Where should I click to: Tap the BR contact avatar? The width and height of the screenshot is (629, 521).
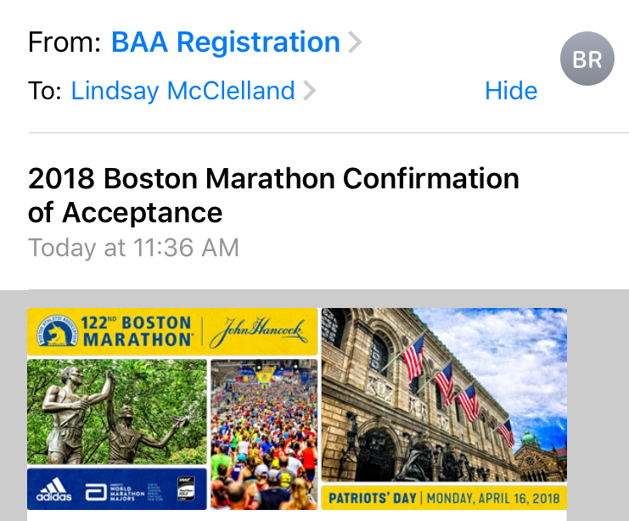coord(587,59)
